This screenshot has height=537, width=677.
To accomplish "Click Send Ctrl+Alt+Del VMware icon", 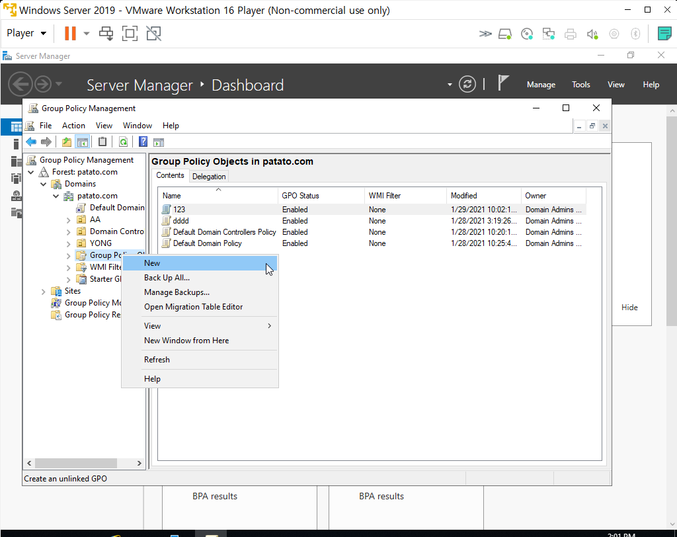I will pos(106,33).
